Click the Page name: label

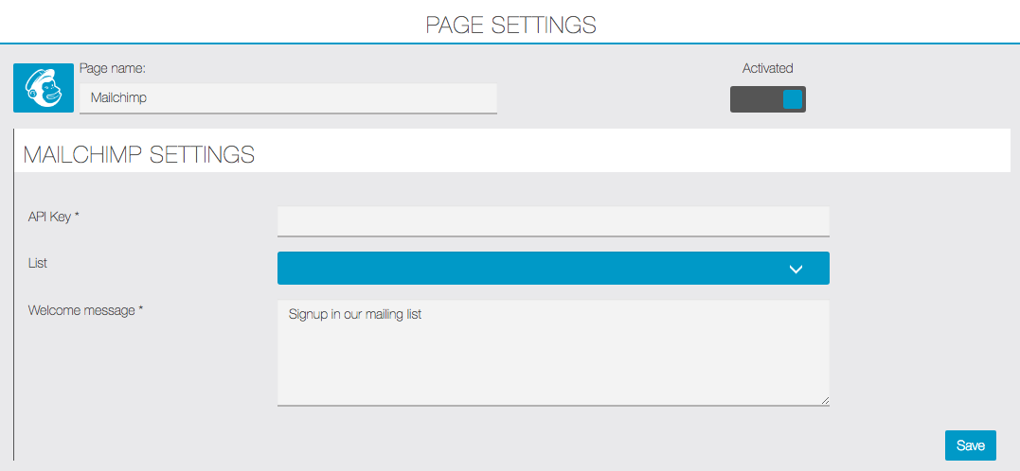(x=112, y=68)
